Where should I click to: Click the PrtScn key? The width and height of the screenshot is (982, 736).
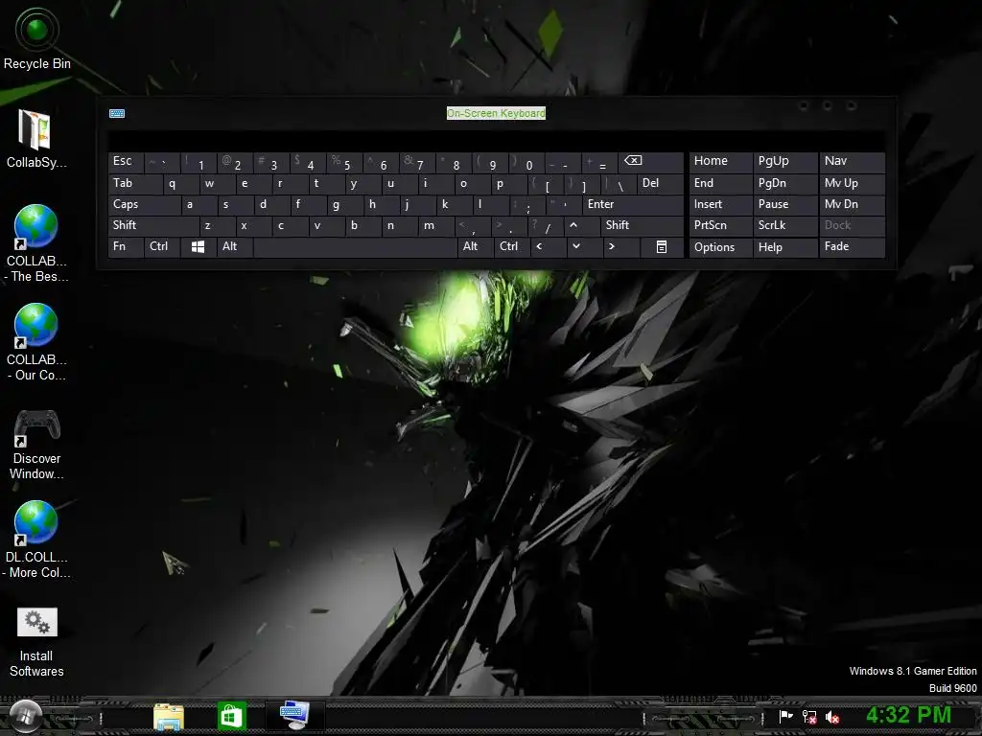pos(721,225)
